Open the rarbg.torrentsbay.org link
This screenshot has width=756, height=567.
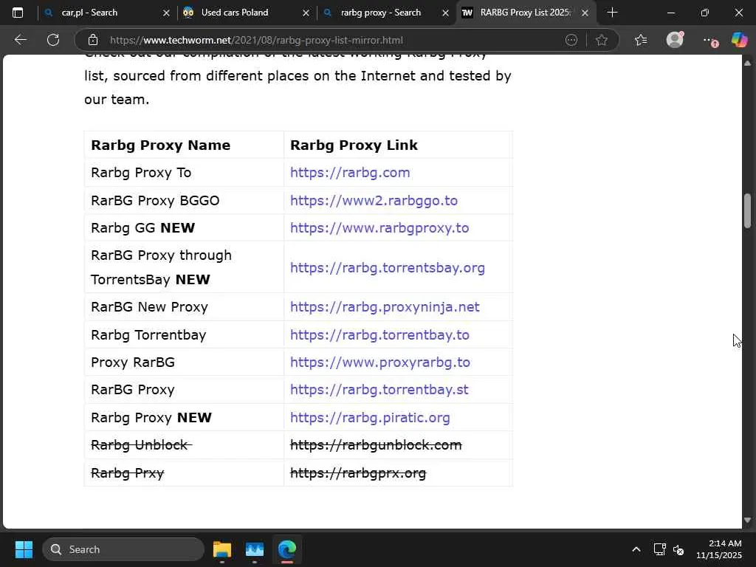(x=387, y=267)
